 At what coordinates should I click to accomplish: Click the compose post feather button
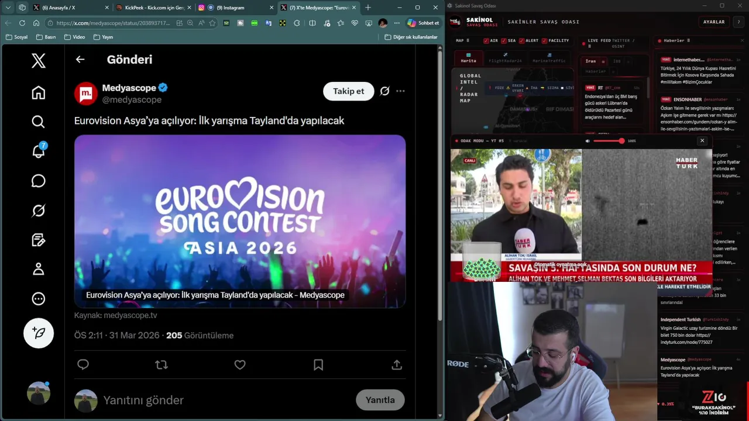click(39, 333)
